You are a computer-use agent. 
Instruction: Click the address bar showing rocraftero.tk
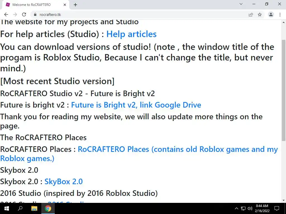(139, 14)
